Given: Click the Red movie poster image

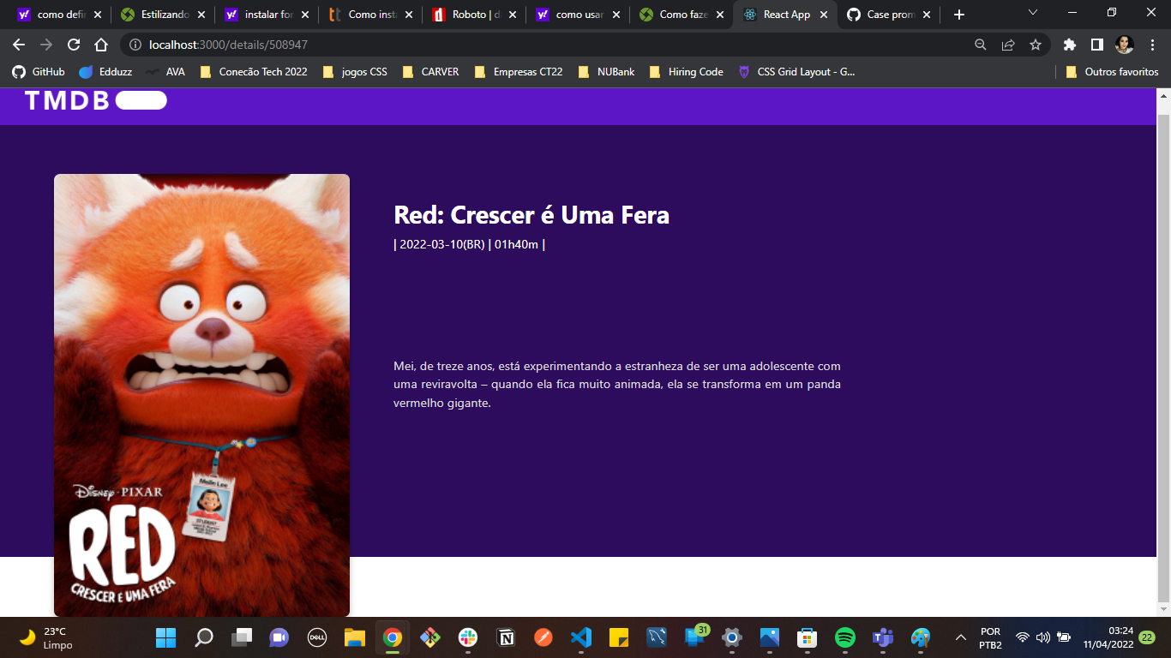Looking at the screenshot, I should 201,395.
